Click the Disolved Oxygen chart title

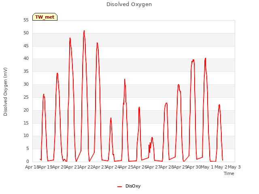pyautogui.click(x=129, y=4)
